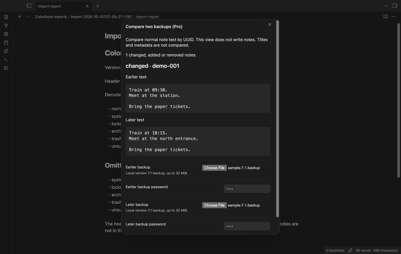
Task: Open the command palette ribbon icon
Action: pos(6,59)
